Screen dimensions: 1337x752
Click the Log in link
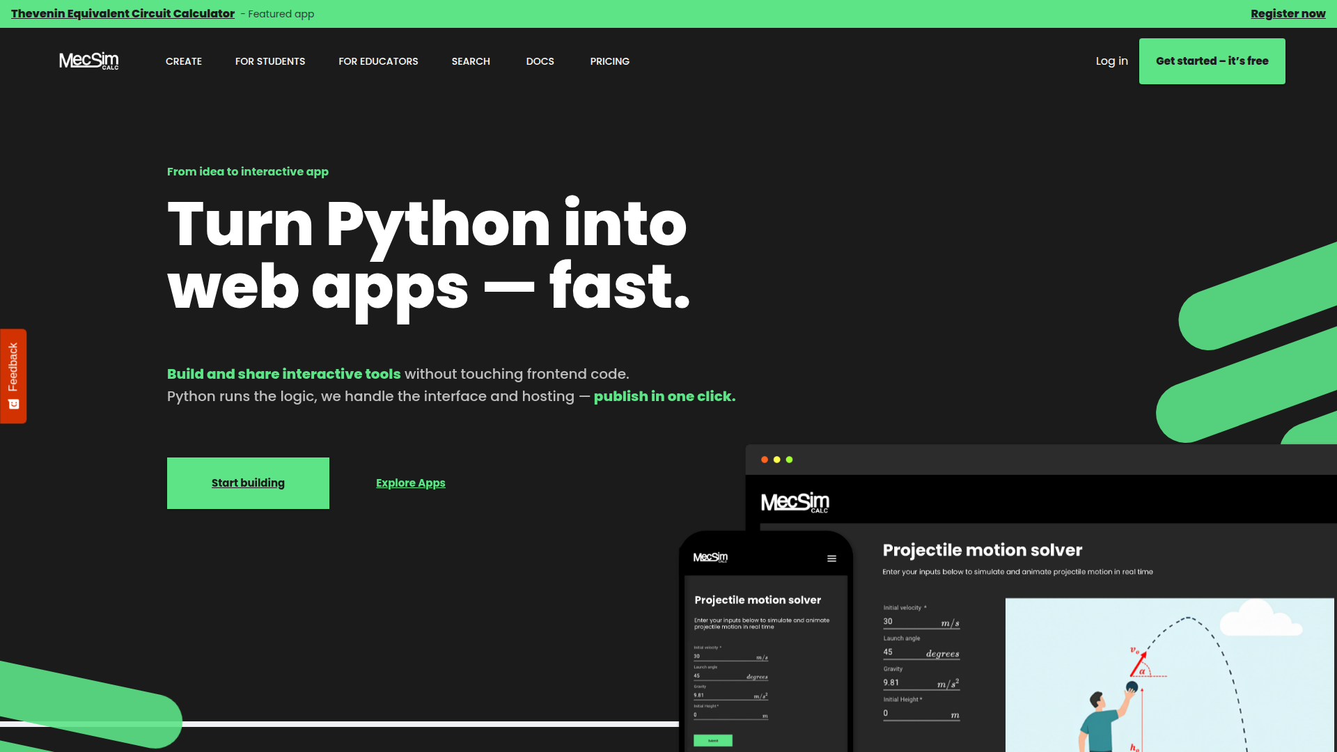(x=1112, y=61)
